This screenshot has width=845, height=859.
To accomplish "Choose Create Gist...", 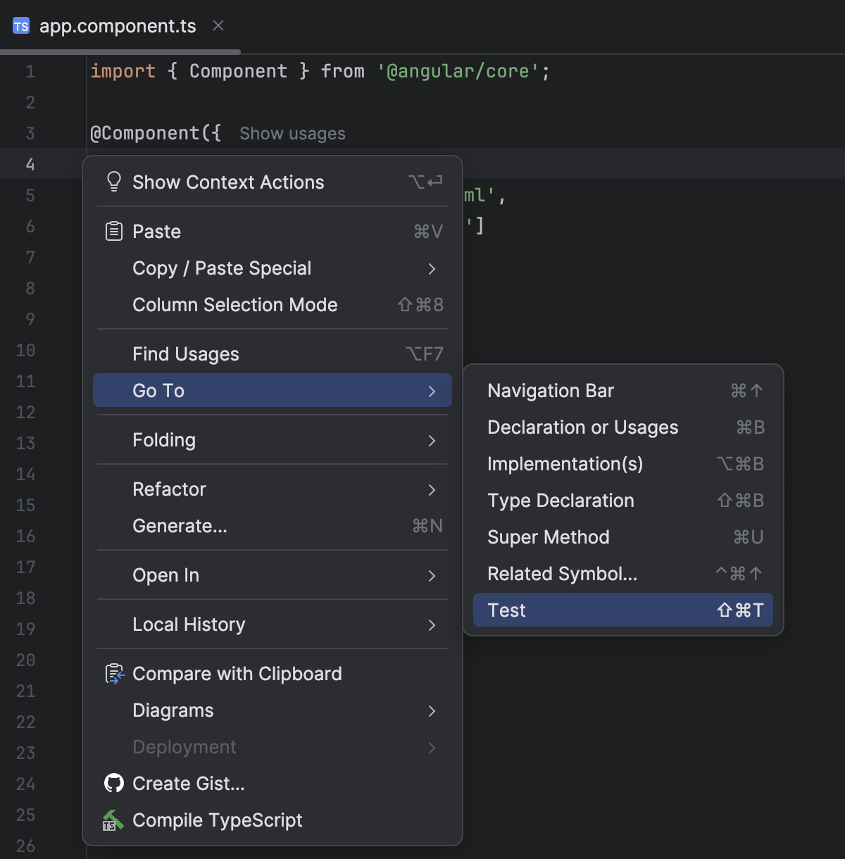I will (273, 784).
